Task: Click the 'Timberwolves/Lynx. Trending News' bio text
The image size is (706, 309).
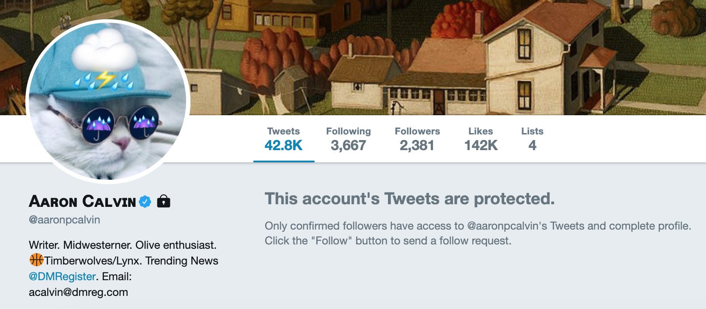Action: click(131, 261)
